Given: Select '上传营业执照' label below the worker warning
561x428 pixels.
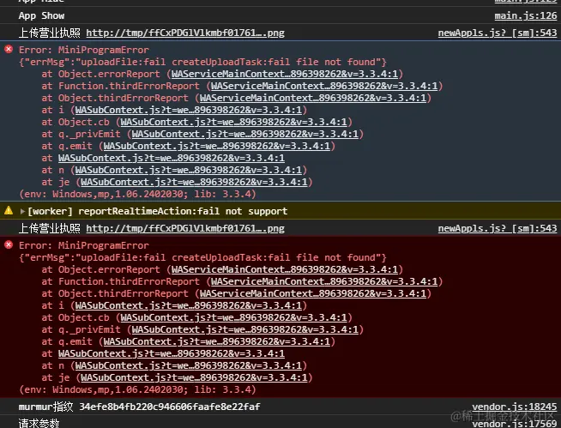Looking at the screenshot, I should (x=50, y=228).
